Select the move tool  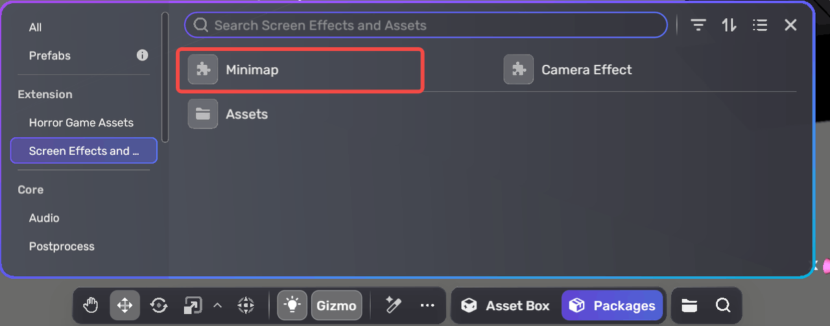pos(124,305)
